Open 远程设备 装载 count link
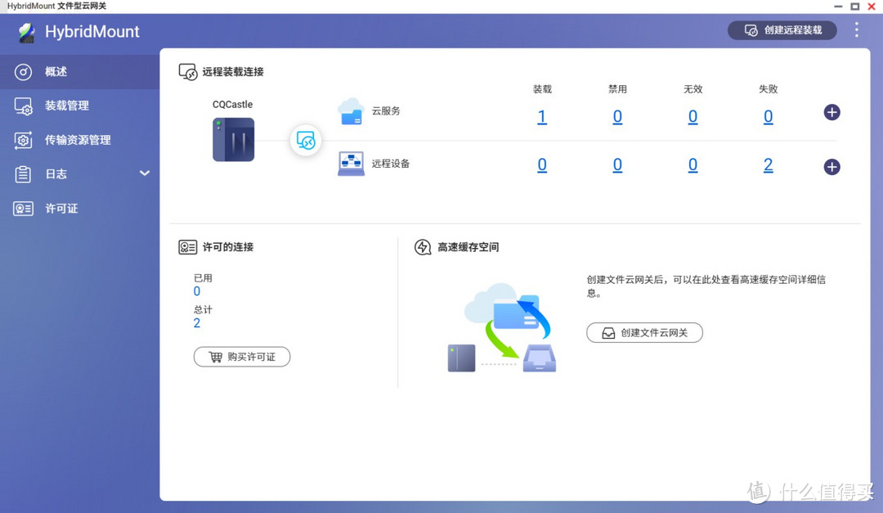 [x=542, y=165]
